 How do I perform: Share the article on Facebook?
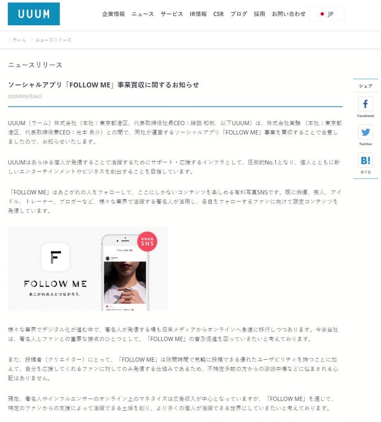click(365, 104)
